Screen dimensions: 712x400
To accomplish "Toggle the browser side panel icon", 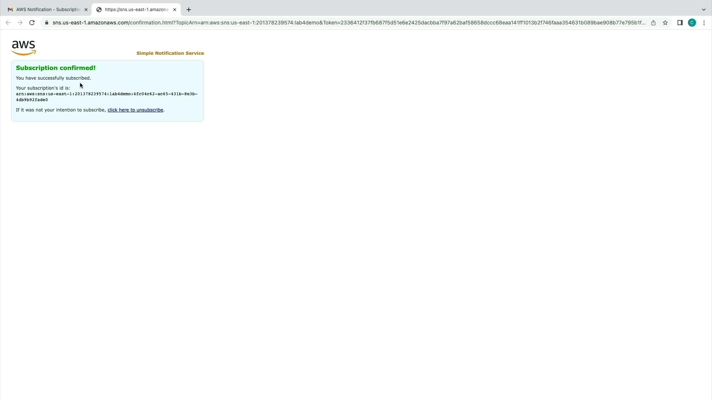I will 680,23.
